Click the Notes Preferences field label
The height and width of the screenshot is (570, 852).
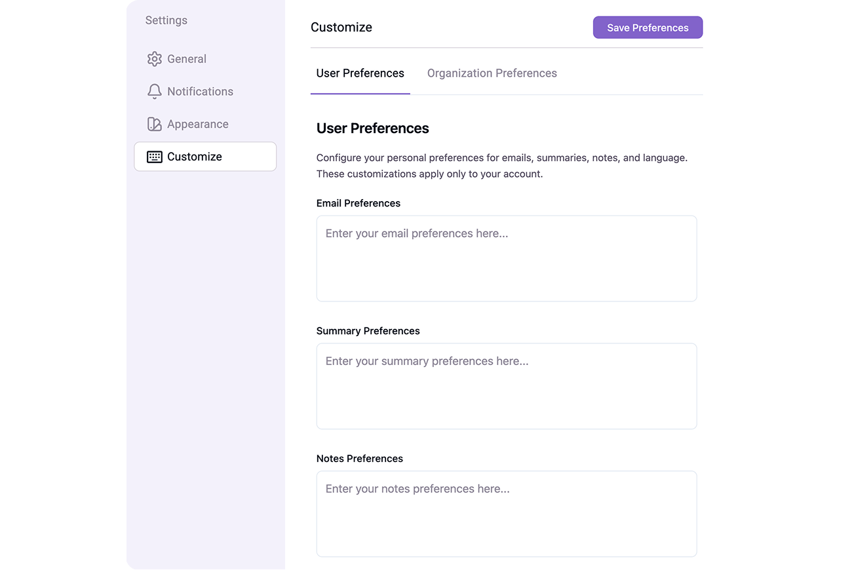tap(360, 459)
